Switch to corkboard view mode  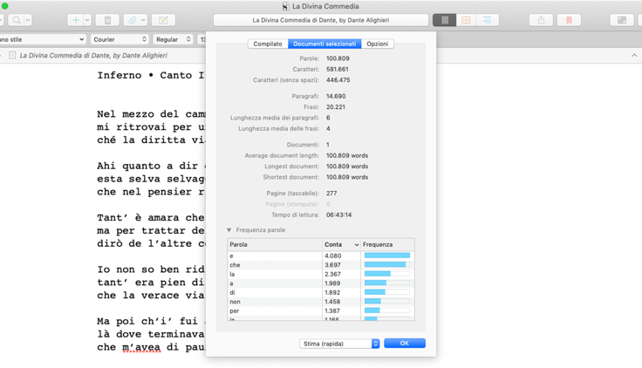(x=466, y=20)
